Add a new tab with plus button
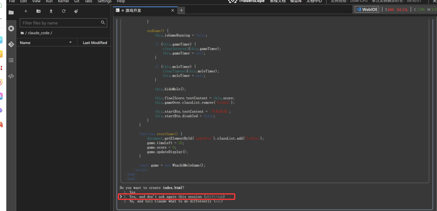This screenshot has height=211, width=437. coord(182,10)
